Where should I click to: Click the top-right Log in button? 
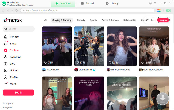point(163,20)
